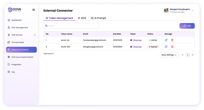The width and height of the screenshot is (204, 110).
Task: Click the user profile avatar
Action: click(x=166, y=11)
